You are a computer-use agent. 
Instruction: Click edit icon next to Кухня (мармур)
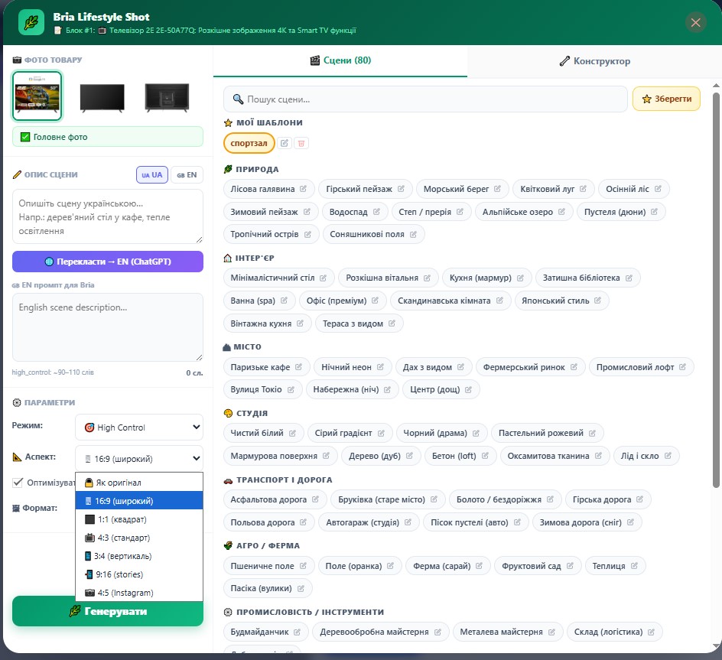pos(520,278)
